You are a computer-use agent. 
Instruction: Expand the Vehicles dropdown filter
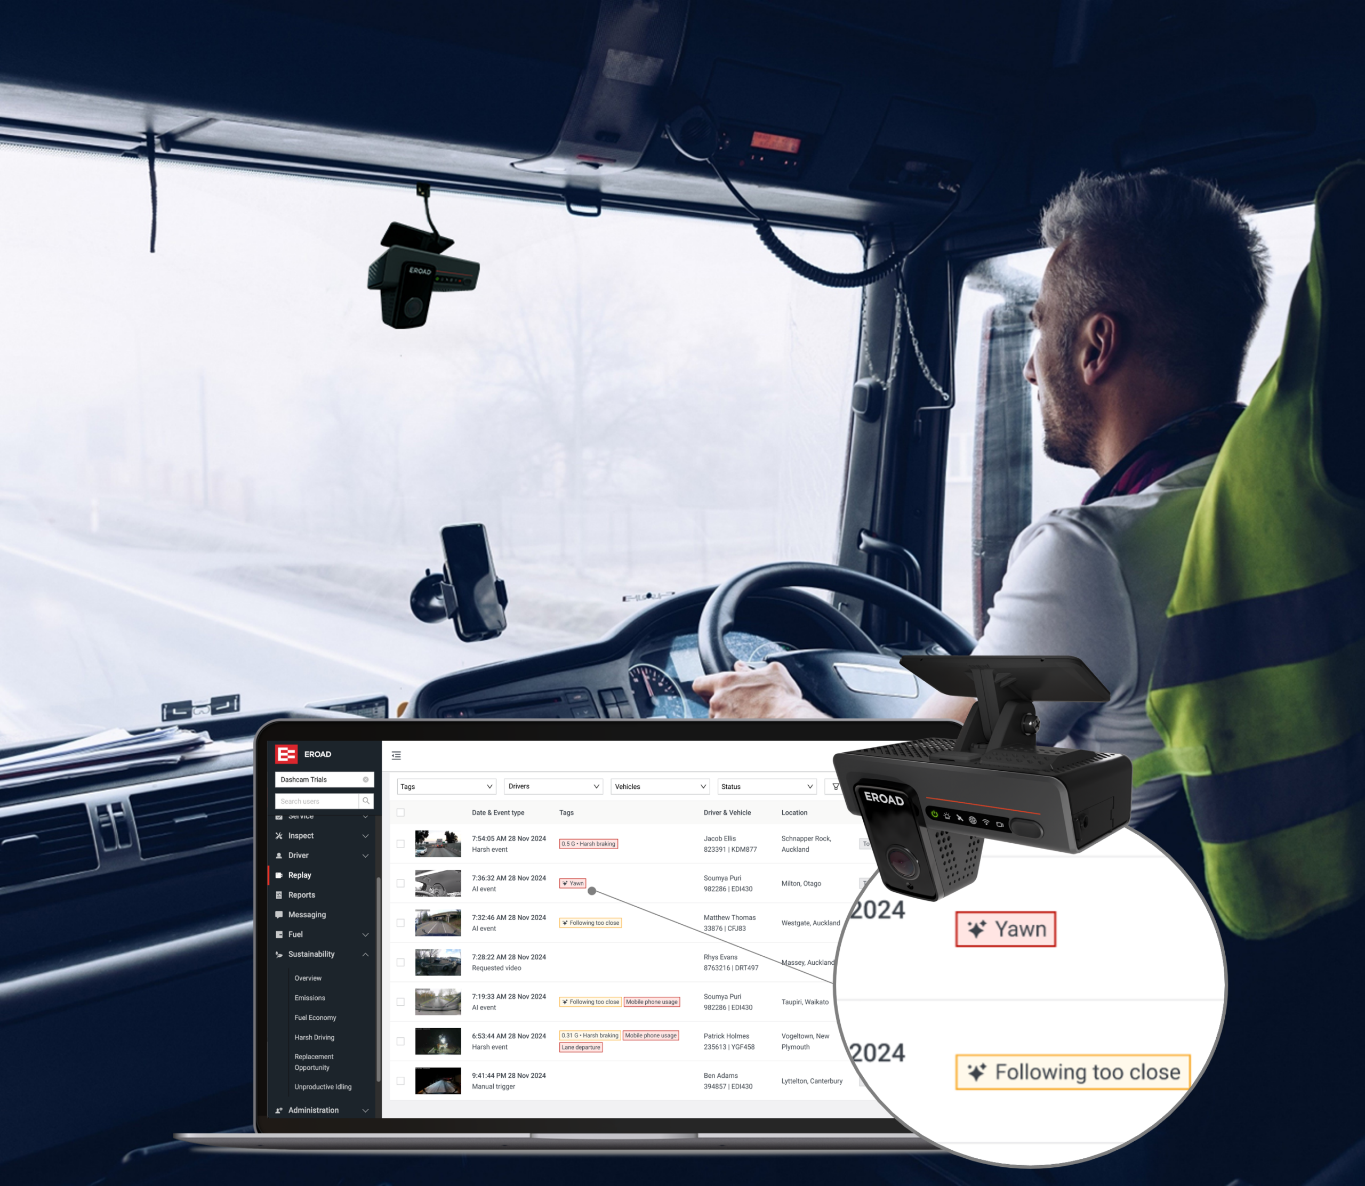[x=693, y=784]
